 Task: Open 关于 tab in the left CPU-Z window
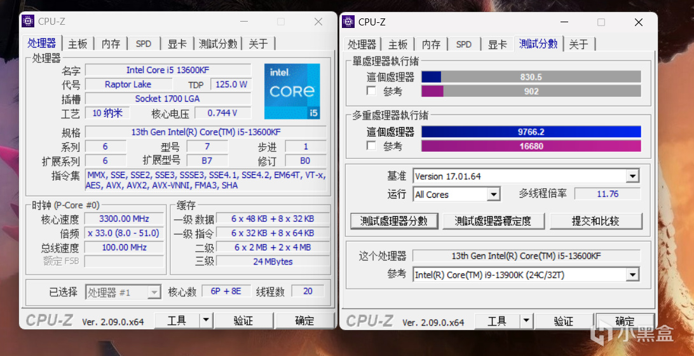(x=259, y=43)
